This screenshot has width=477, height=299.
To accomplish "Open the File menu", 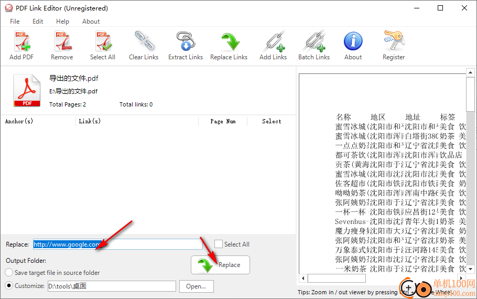I will [15, 22].
